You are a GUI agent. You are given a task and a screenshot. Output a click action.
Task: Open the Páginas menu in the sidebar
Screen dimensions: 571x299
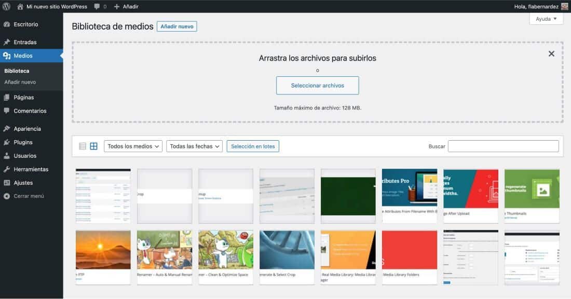tap(24, 97)
